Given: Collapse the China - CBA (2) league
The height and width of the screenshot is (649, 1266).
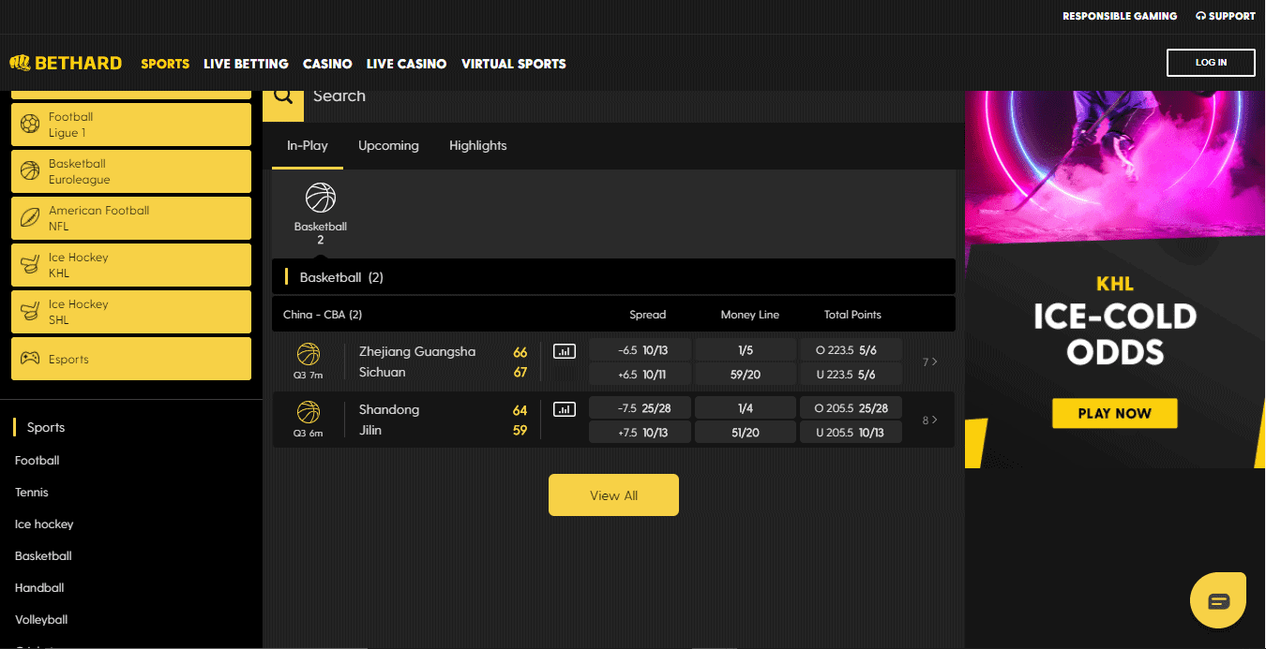Looking at the screenshot, I should (613, 315).
